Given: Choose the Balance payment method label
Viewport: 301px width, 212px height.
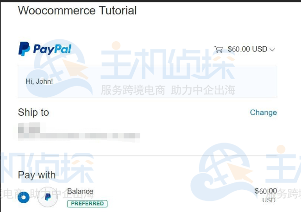Looking at the screenshot, I should 80,192.
